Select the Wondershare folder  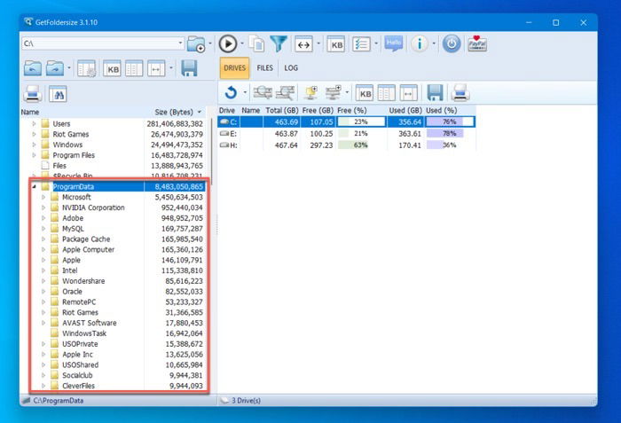click(83, 281)
